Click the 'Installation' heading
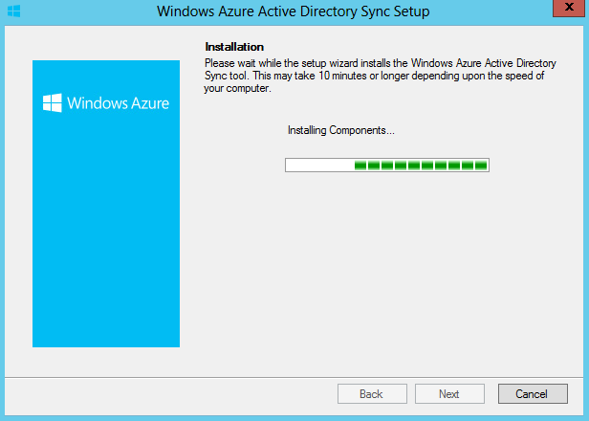The image size is (589, 421). click(x=234, y=47)
